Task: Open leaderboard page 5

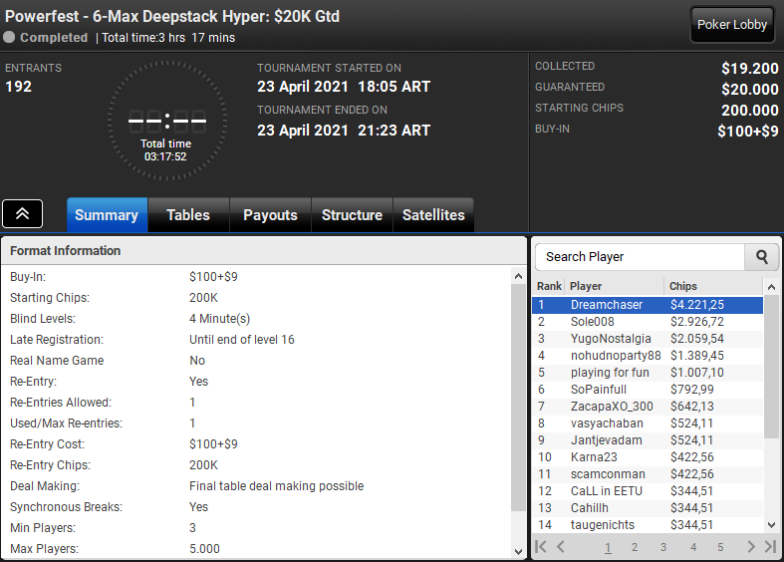Action: [720, 547]
